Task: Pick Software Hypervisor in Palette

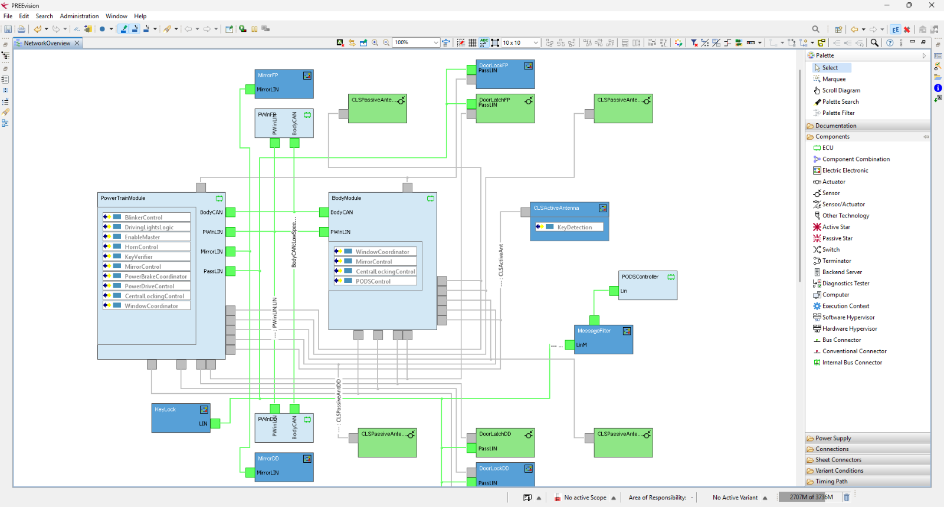Action: tap(844, 317)
